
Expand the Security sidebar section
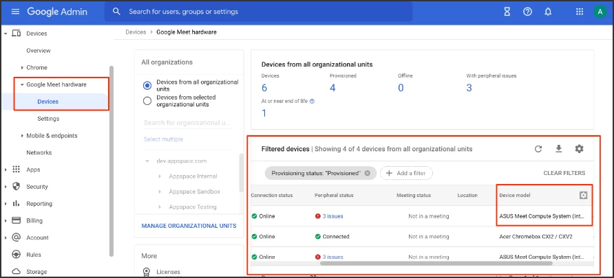tap(6, 187)
